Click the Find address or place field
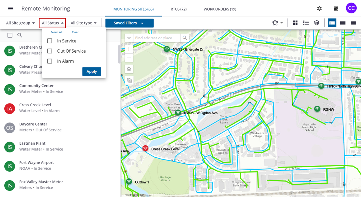This screenshot has width=361, height=197. [157, 38]
